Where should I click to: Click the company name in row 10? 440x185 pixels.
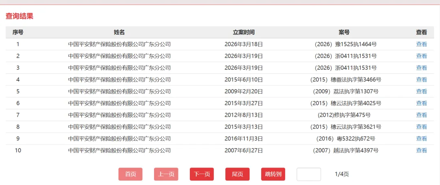pos(119,151)
